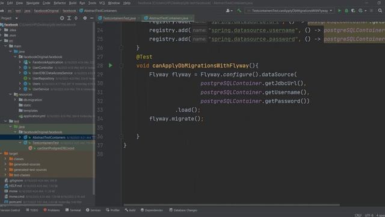
Task: Open the Profiler run icon in the toolbar
Action: coord(360,11)
